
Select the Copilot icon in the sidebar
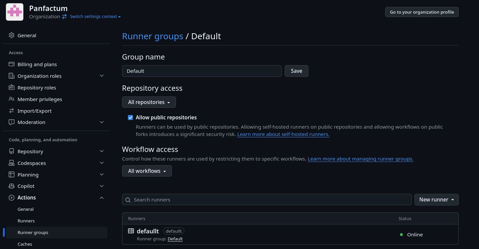tap(12, 186)
